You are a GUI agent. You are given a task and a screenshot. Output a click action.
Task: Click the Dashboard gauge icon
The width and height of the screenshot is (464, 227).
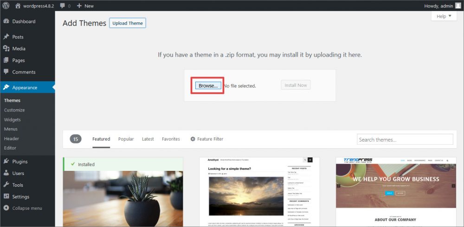6,21
